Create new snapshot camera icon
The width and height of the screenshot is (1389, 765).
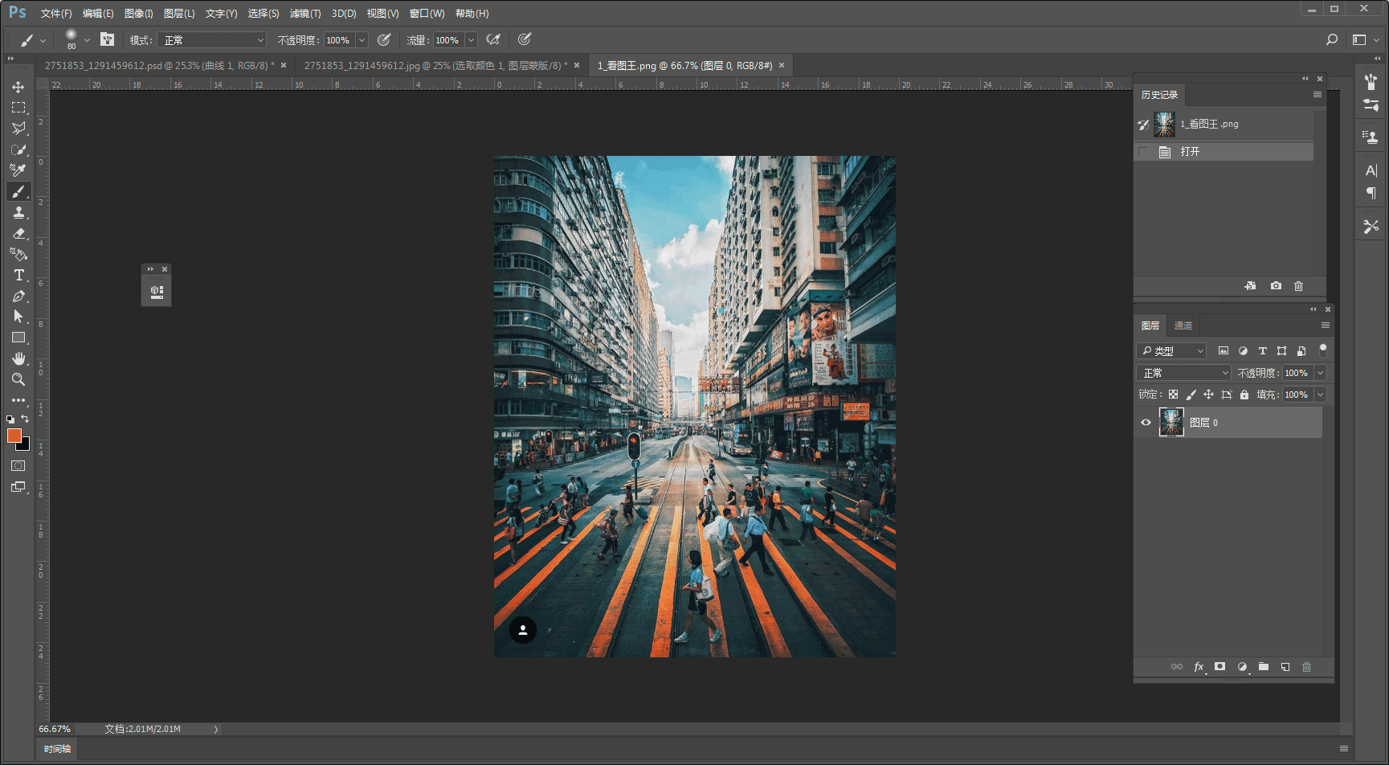pyautogui.click(x=1276, y=286)
